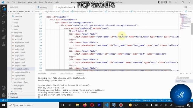Screen dimensions: 193x108
Task: Maximize the terminal panel size
Action: tap(187, 73)
